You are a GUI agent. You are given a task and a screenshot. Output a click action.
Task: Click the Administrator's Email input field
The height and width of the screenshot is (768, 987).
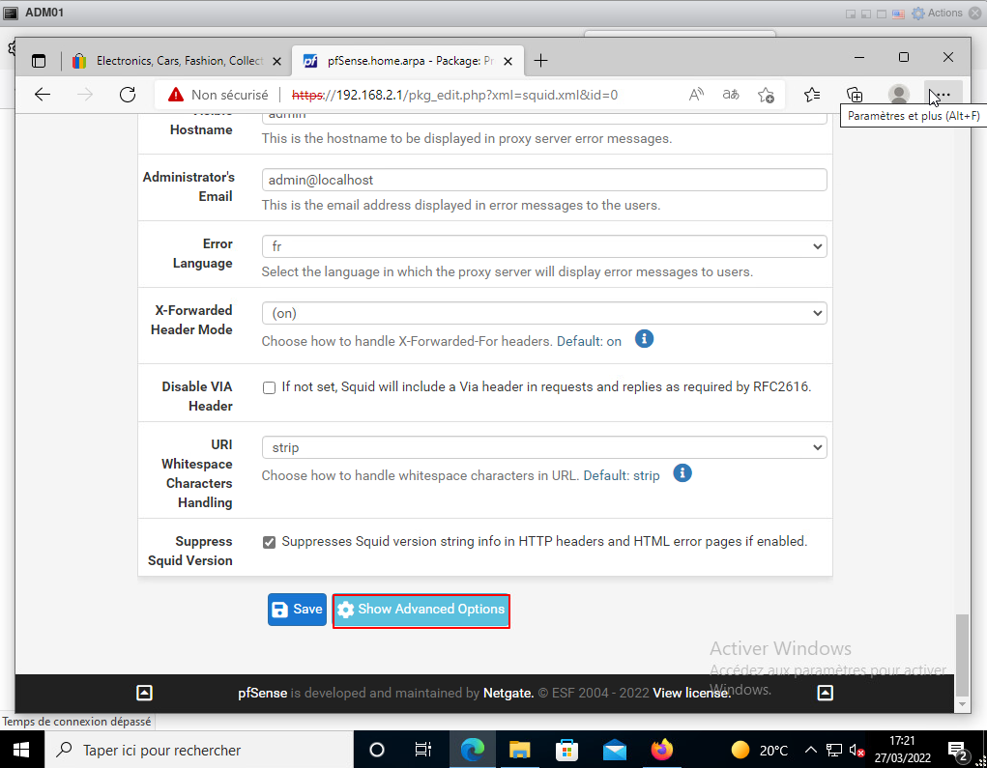click(543, 180)
